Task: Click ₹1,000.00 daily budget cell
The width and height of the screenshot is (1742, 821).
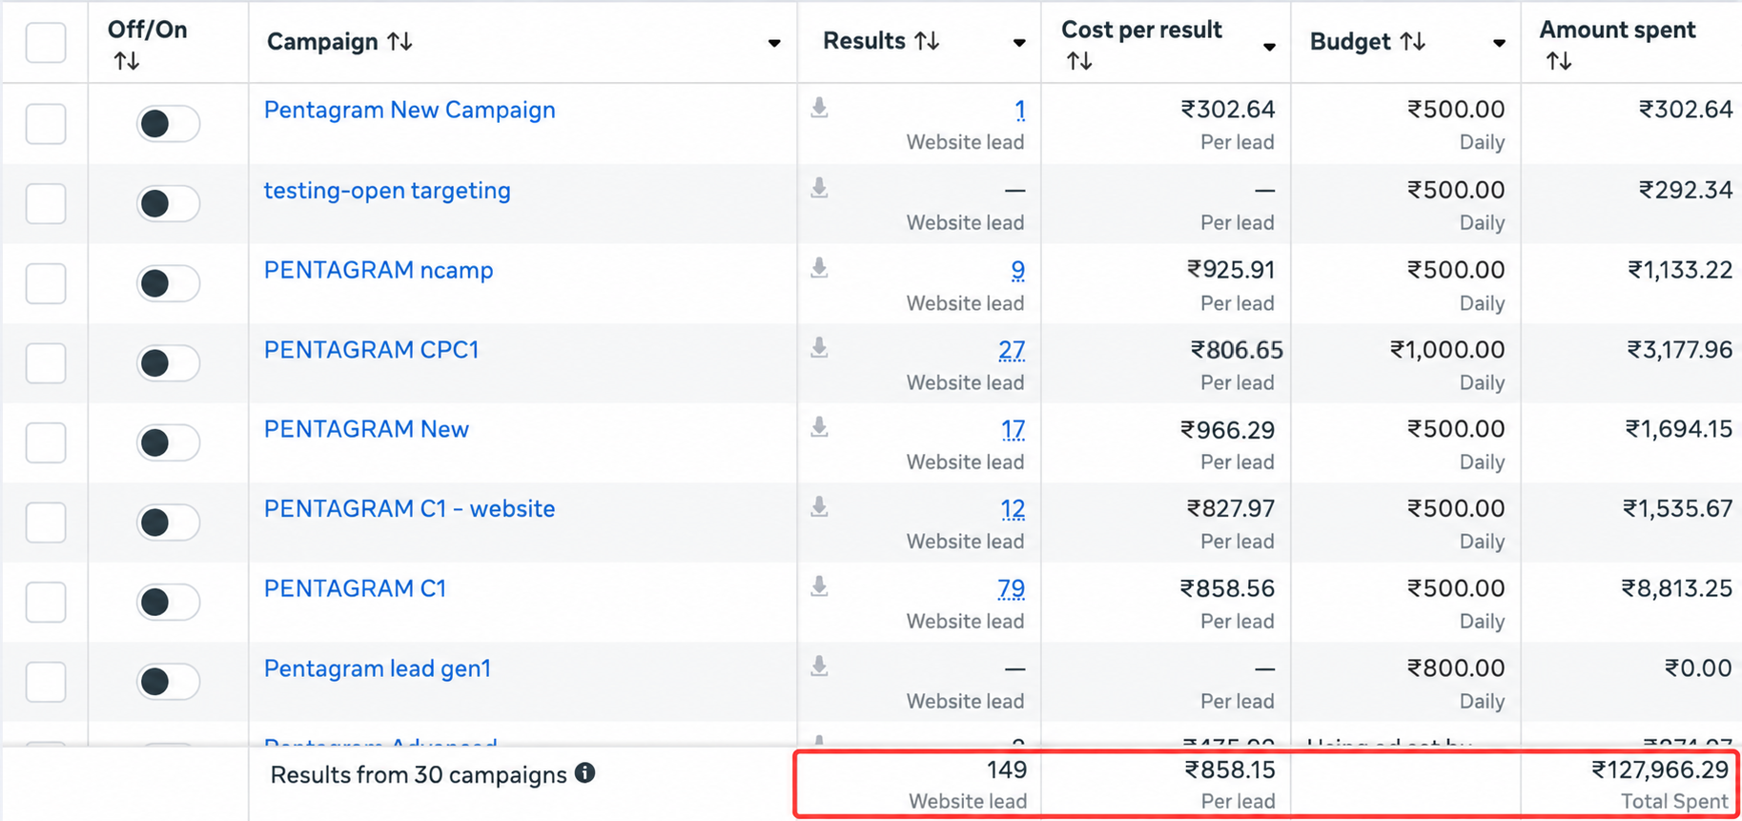Action: pyautogui.click(x=1447, y=350)
